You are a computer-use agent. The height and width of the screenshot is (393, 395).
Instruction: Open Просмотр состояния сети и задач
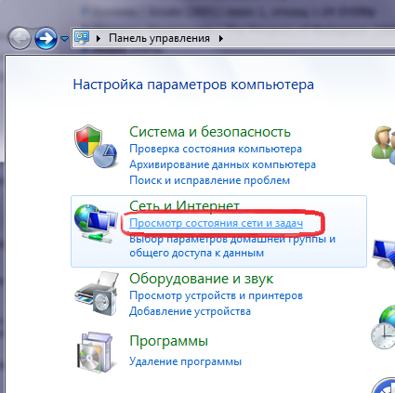pos(216,223)
